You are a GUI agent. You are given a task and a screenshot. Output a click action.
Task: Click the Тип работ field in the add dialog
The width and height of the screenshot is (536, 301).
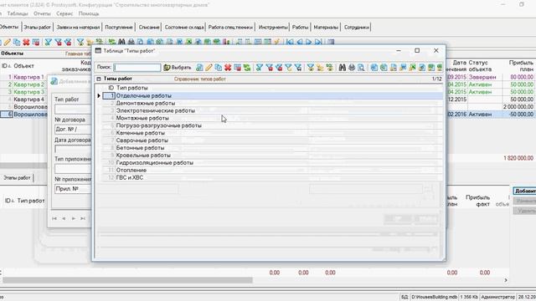pos(73,110)
